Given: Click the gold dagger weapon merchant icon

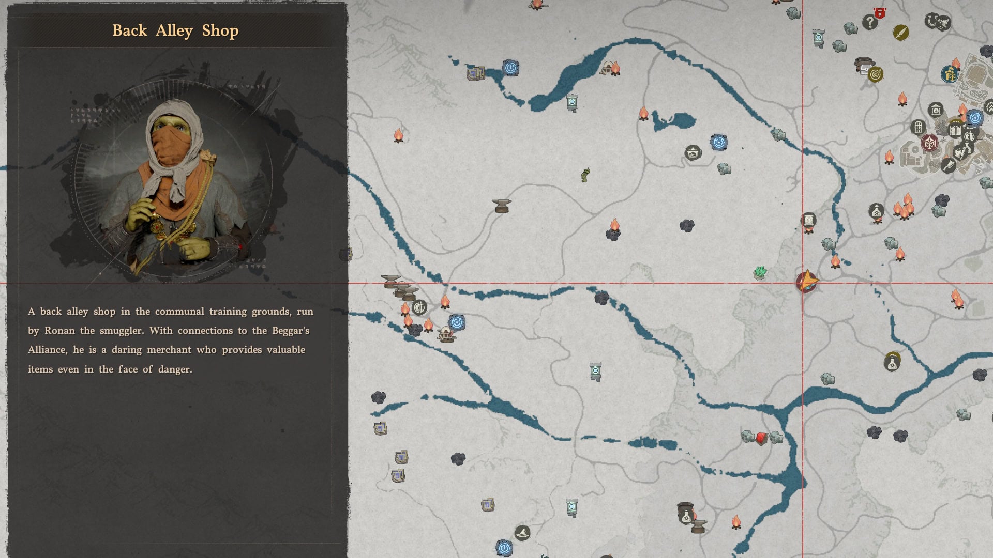Looking at the screenshot, I should [901, 33].
